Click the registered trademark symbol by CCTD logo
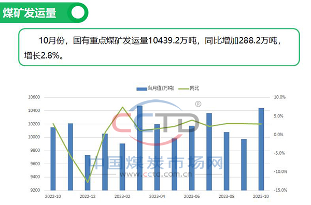 [198, 104]
